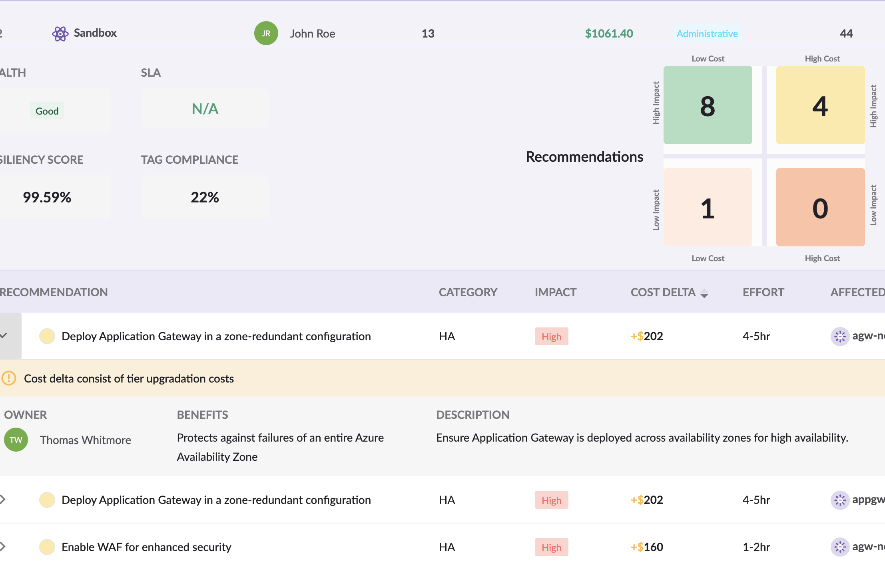This screenshot has height=561, width=885.
Task: Click the status circle of first recommendation
Action: [x=47, y=336]
